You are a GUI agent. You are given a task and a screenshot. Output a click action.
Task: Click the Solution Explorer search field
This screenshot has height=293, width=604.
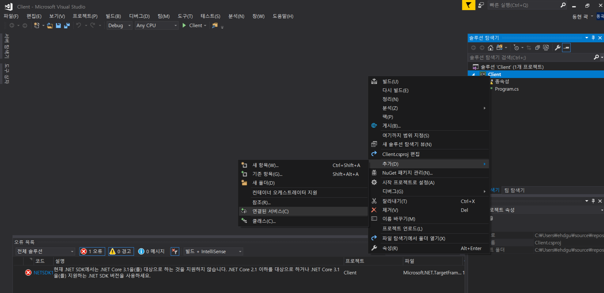530,57
